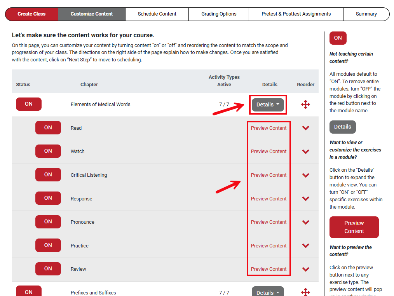Open the Details dropdown for Elements of Medical Words
The image size is (394, 296).
(x=268, y=104)
